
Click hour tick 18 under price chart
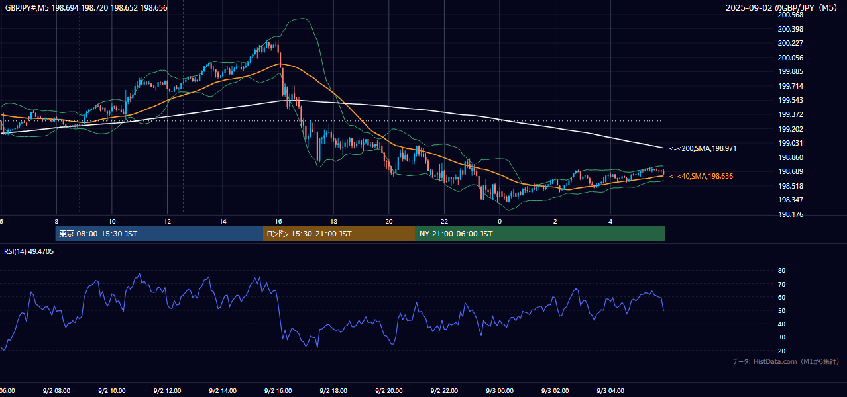[333, 221]
